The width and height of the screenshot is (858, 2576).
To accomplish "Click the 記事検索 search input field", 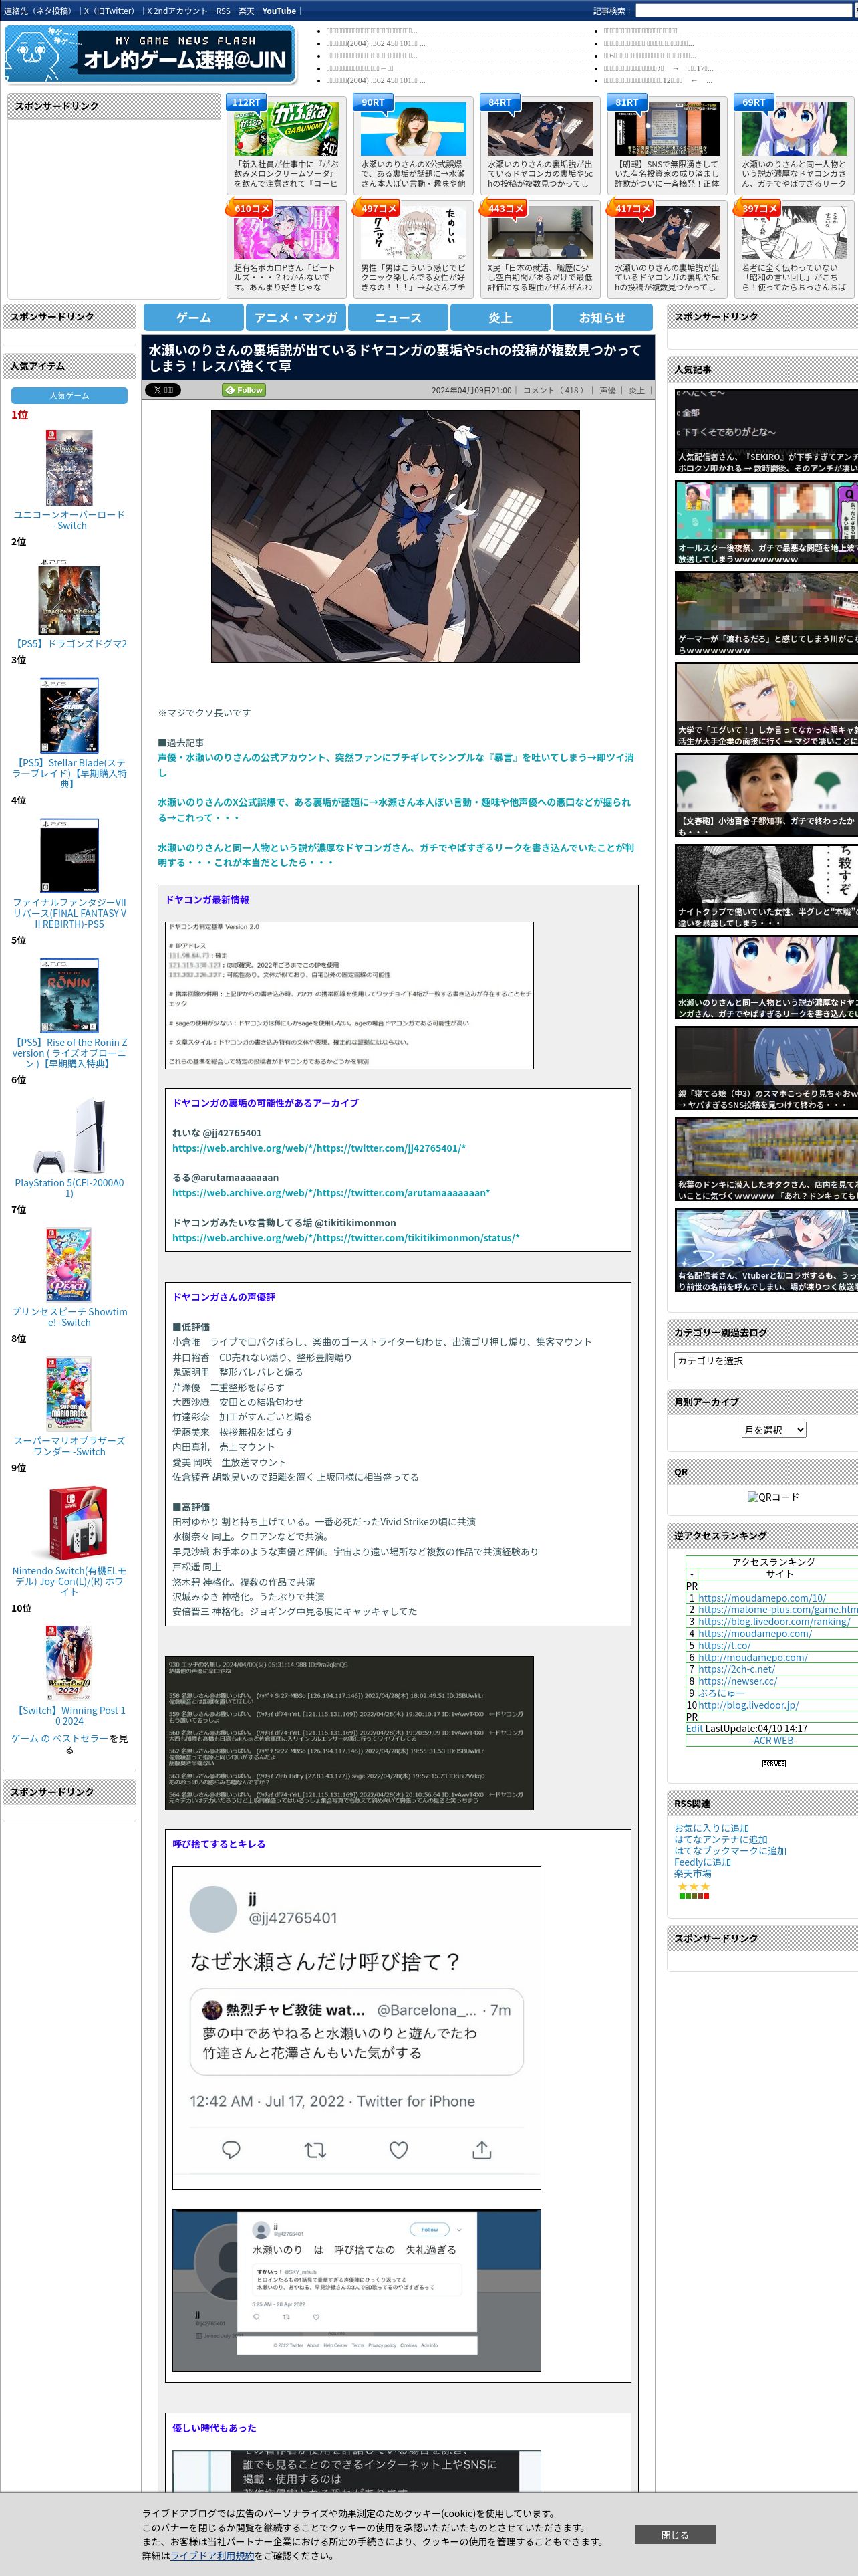I will pos(744,11).
